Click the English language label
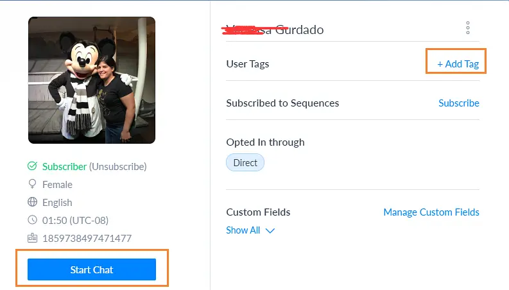Image resolution: width=509 pixels, height=290 pixels. pyautogui.click(x=57, y=202)
